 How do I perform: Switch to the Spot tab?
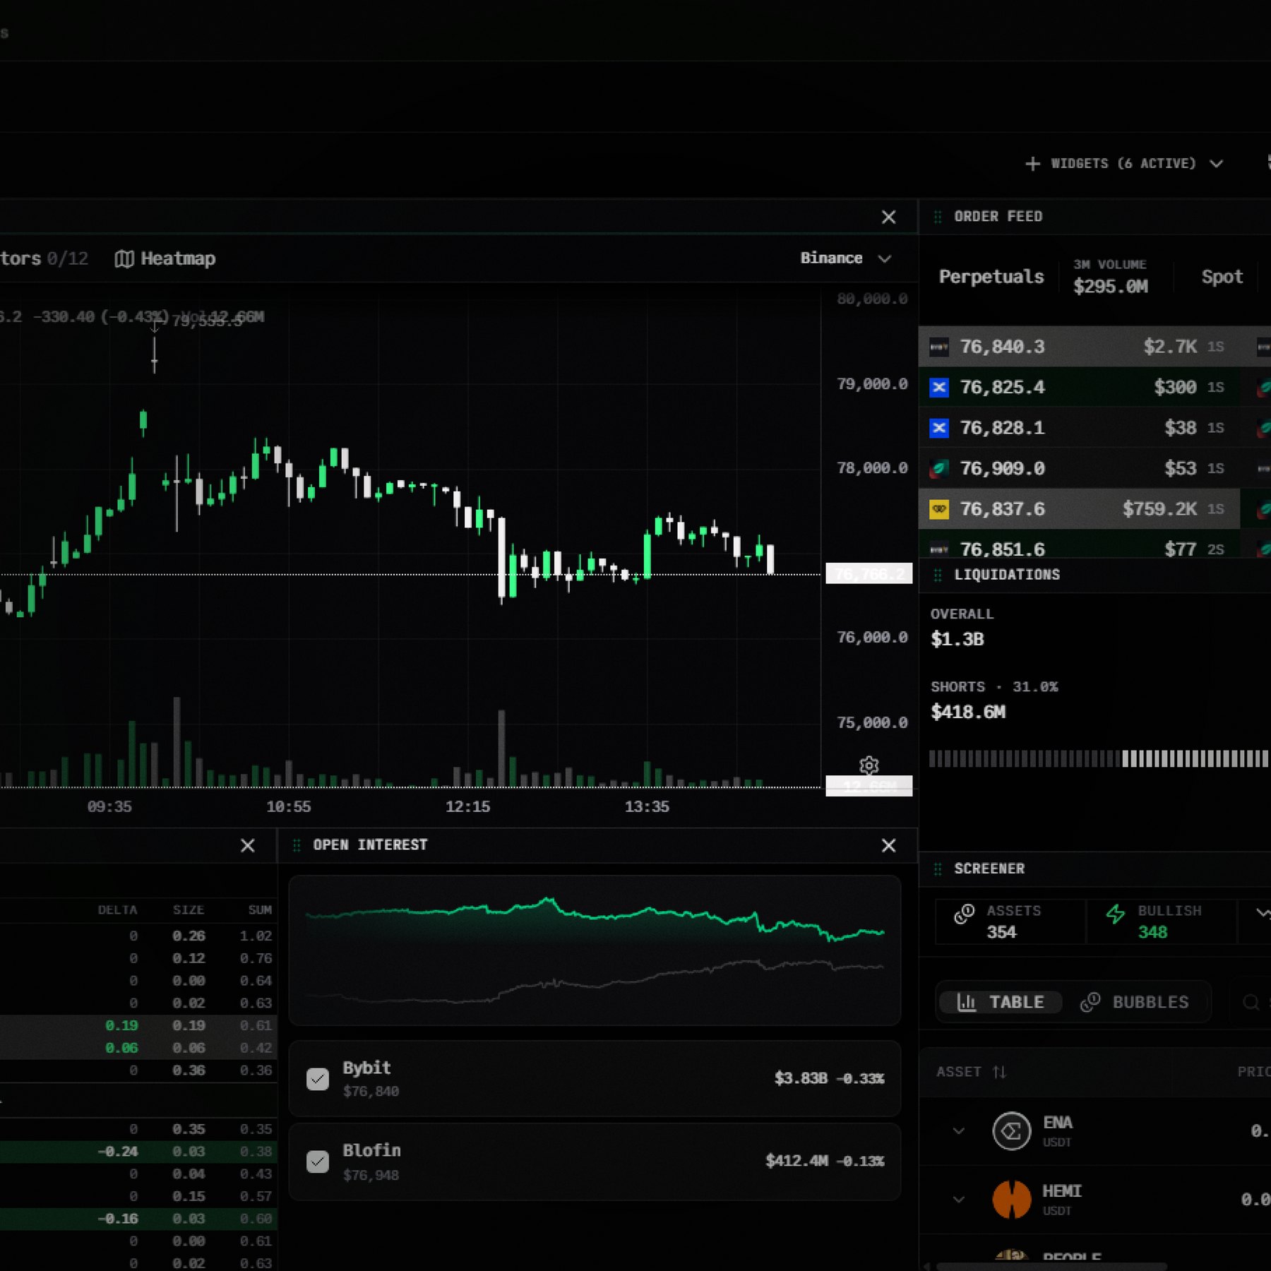(1222, 277)
